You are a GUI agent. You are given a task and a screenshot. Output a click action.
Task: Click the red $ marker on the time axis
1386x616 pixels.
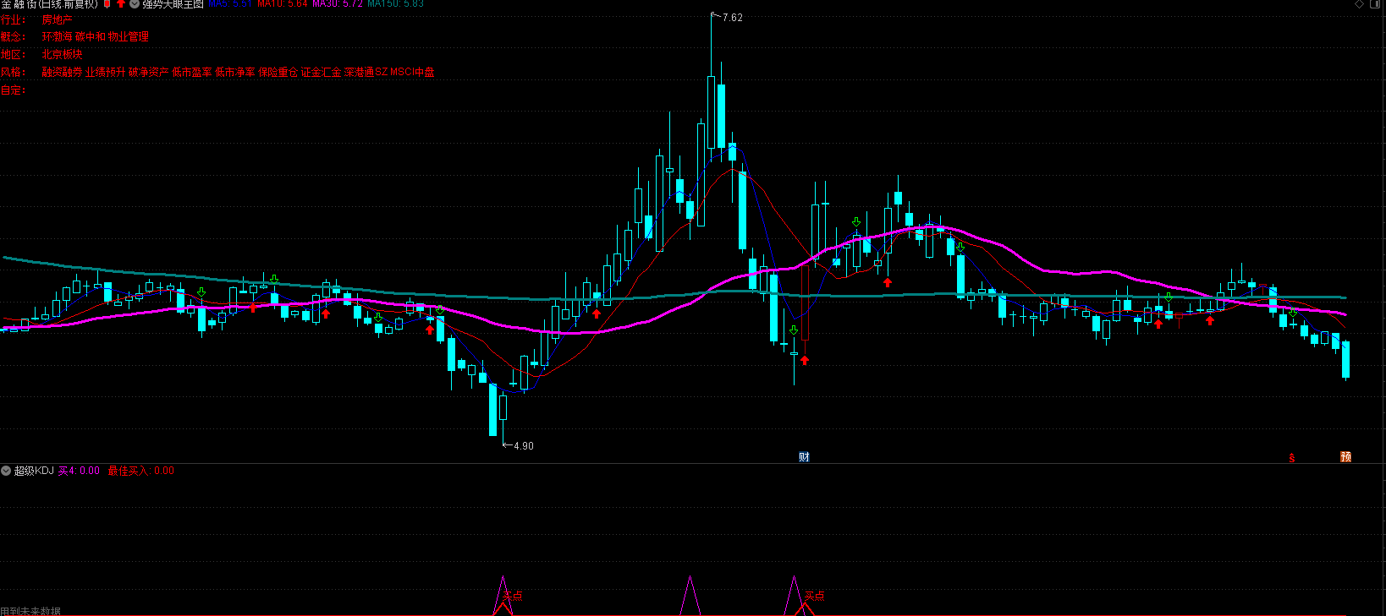coord(1292,458)
